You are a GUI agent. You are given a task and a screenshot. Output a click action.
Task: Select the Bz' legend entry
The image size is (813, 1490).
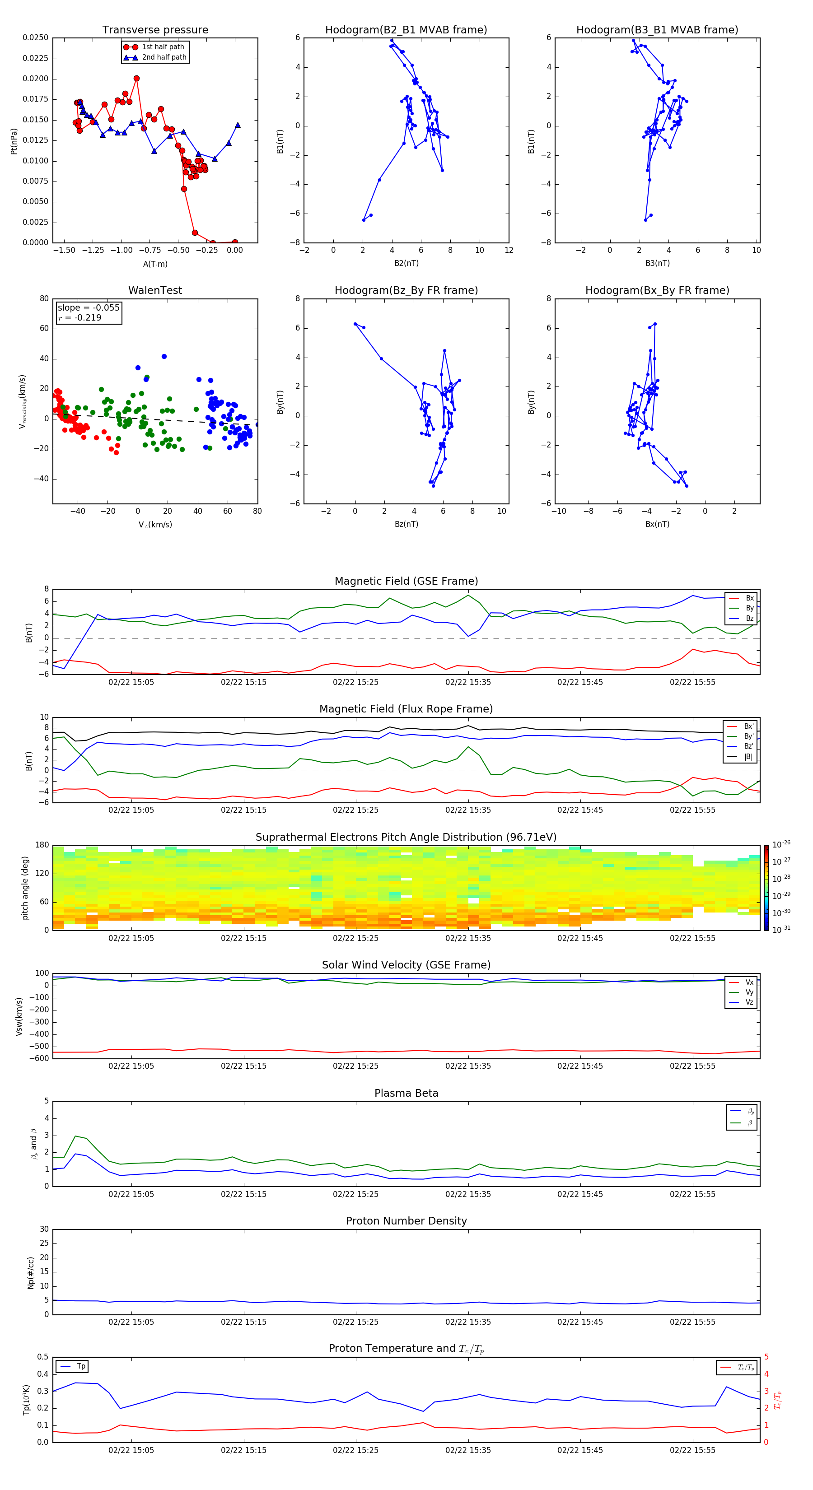click(x=741, y=746)
